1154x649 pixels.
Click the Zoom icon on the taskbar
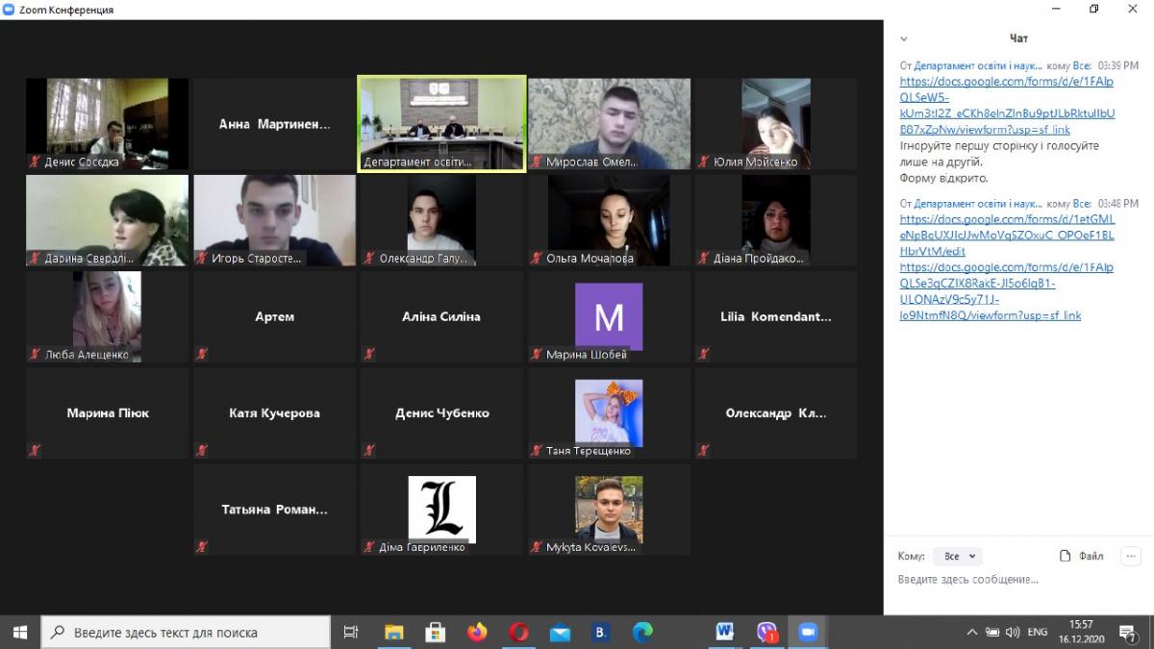click(x=808, y=632)
